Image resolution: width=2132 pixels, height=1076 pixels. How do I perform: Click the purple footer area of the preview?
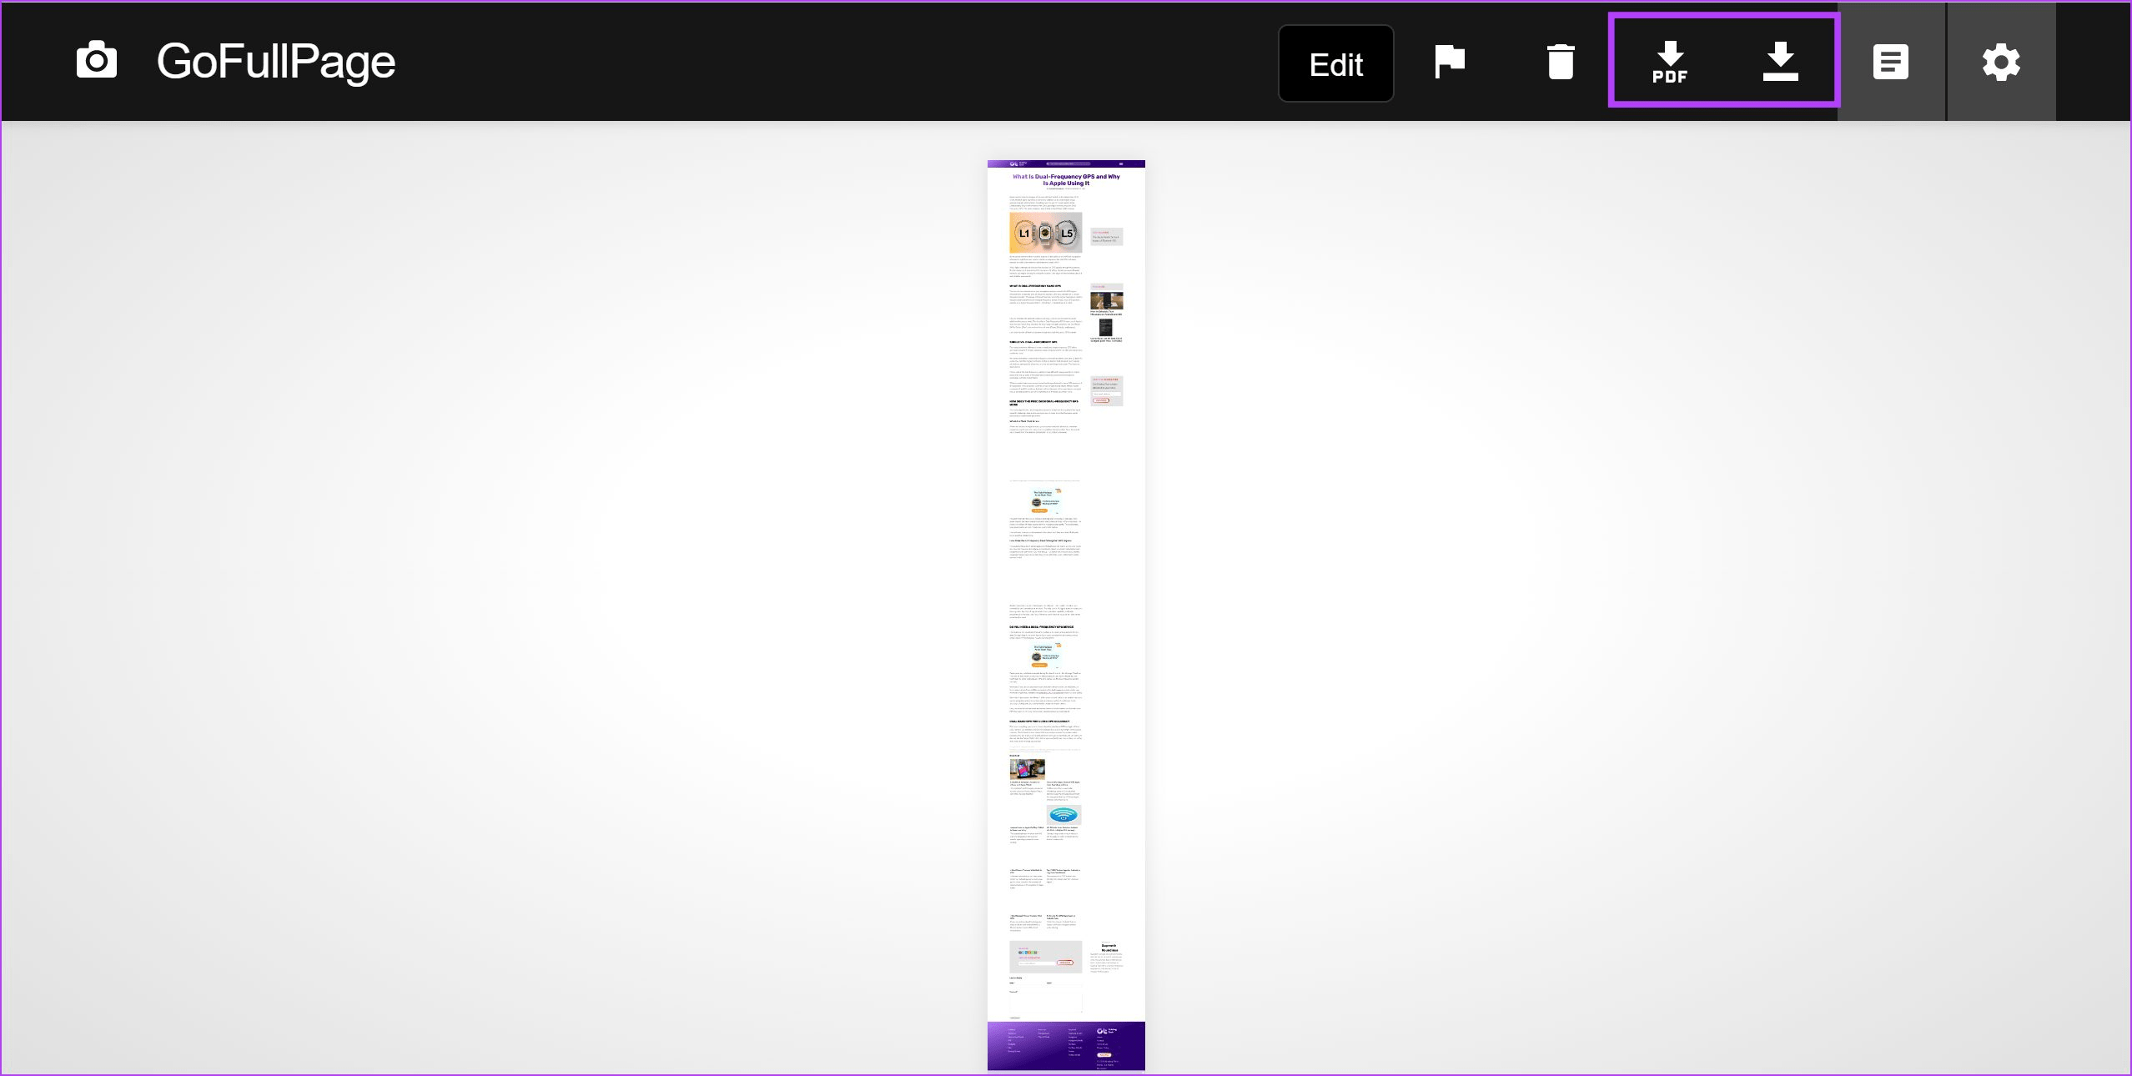click(1068, 1047)
